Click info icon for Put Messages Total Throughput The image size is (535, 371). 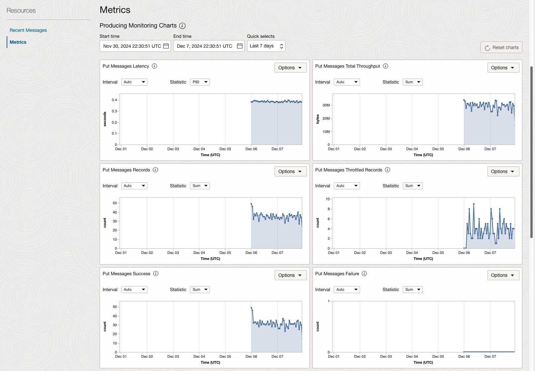point(386,66)
